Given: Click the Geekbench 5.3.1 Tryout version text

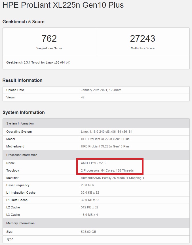Looking at the screenshot, I should [x=38, y=62].
